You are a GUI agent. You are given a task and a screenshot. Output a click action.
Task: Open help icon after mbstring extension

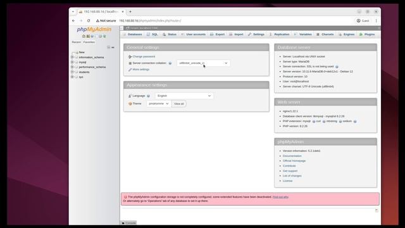pos(340,121)
